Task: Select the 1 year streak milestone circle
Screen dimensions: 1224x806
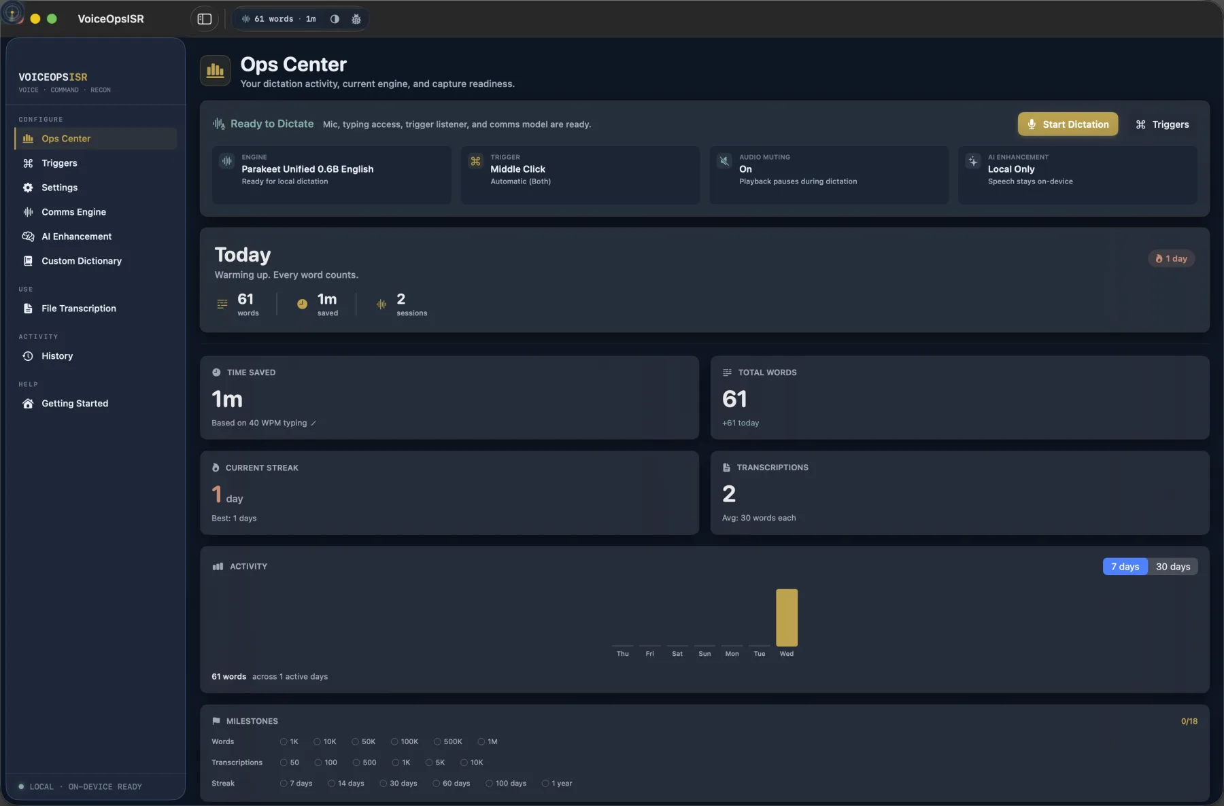Action: 545,784
